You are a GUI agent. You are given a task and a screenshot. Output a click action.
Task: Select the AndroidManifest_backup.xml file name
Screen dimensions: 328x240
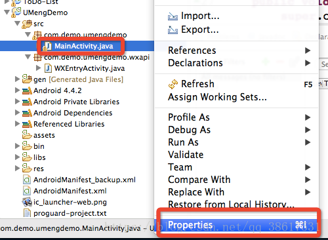tap(85, 180)
